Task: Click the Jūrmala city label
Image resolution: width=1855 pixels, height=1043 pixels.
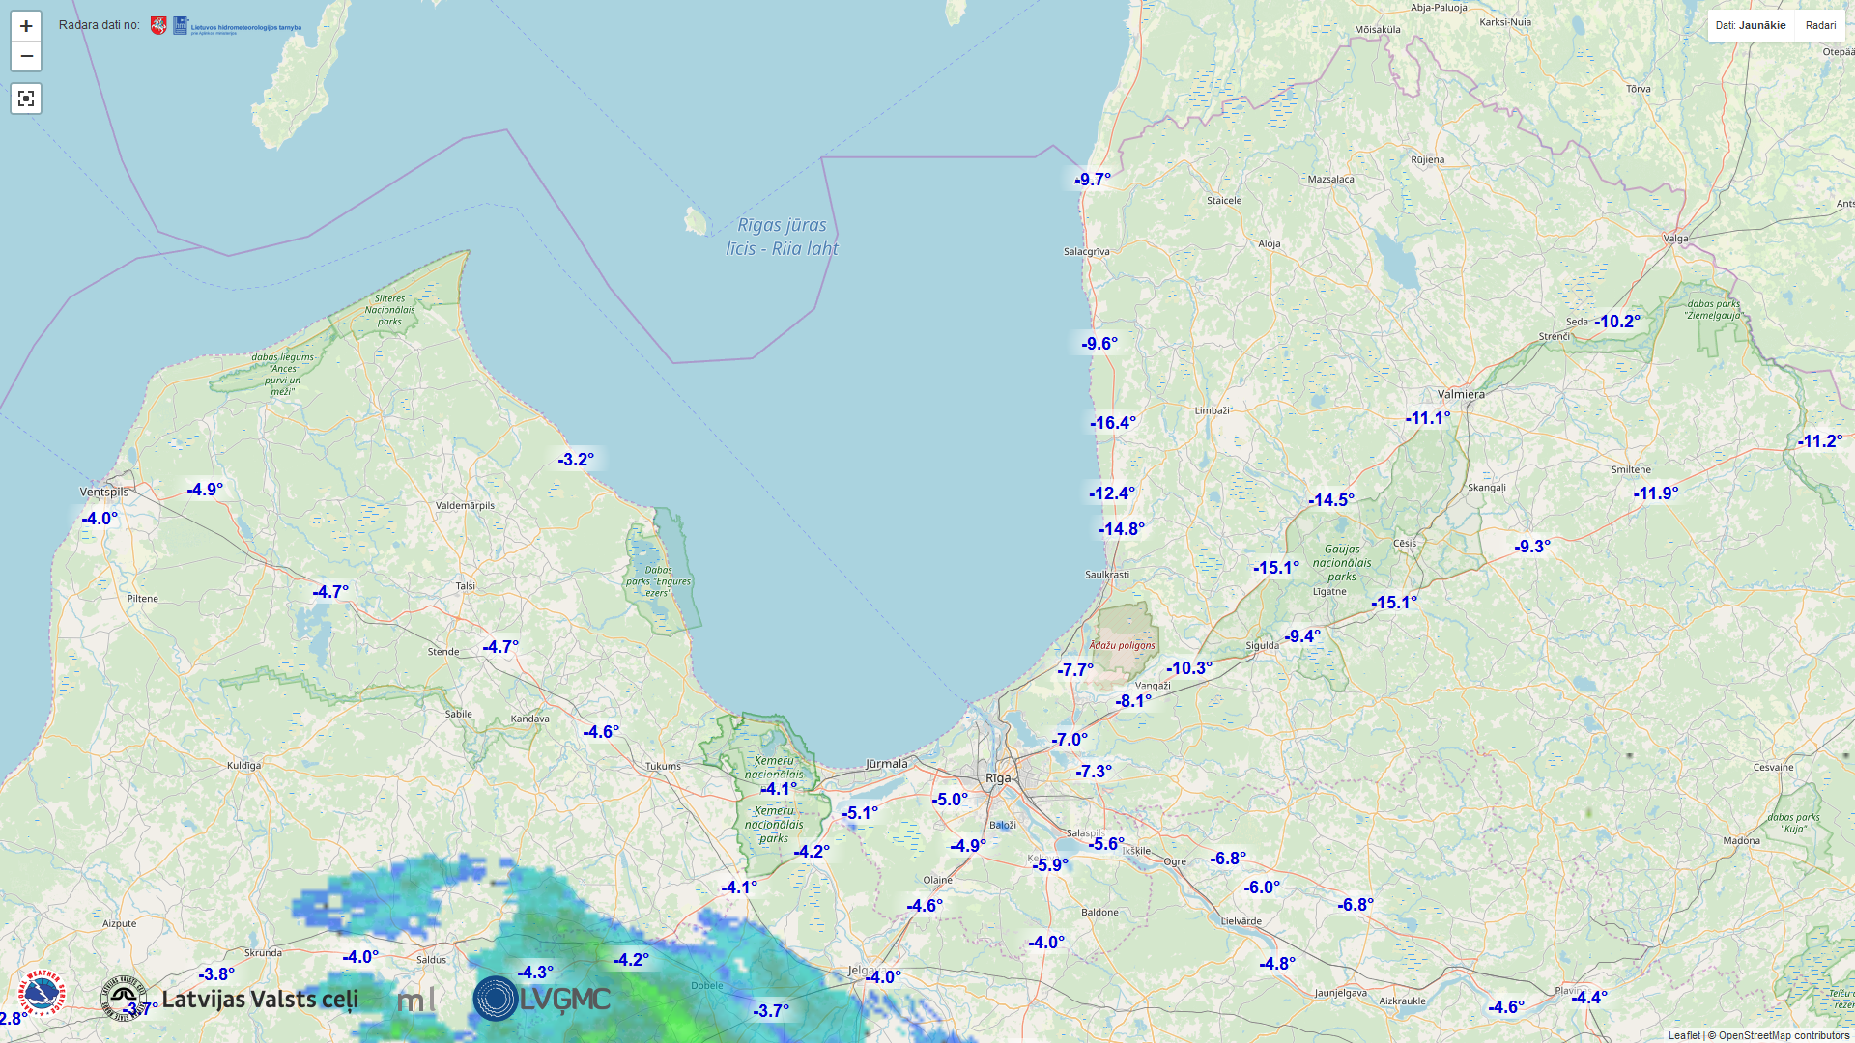Action: tap(887, 764)
